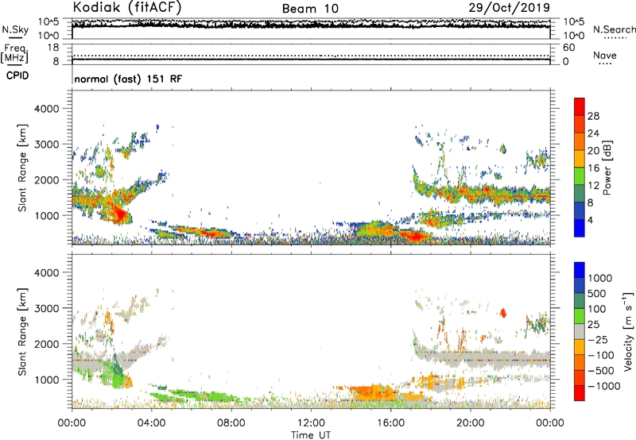The width and height of the screenshot is (636, 440).
Task: Pick the light green 25–100 velocity swatch
Action: click(580, 316)
